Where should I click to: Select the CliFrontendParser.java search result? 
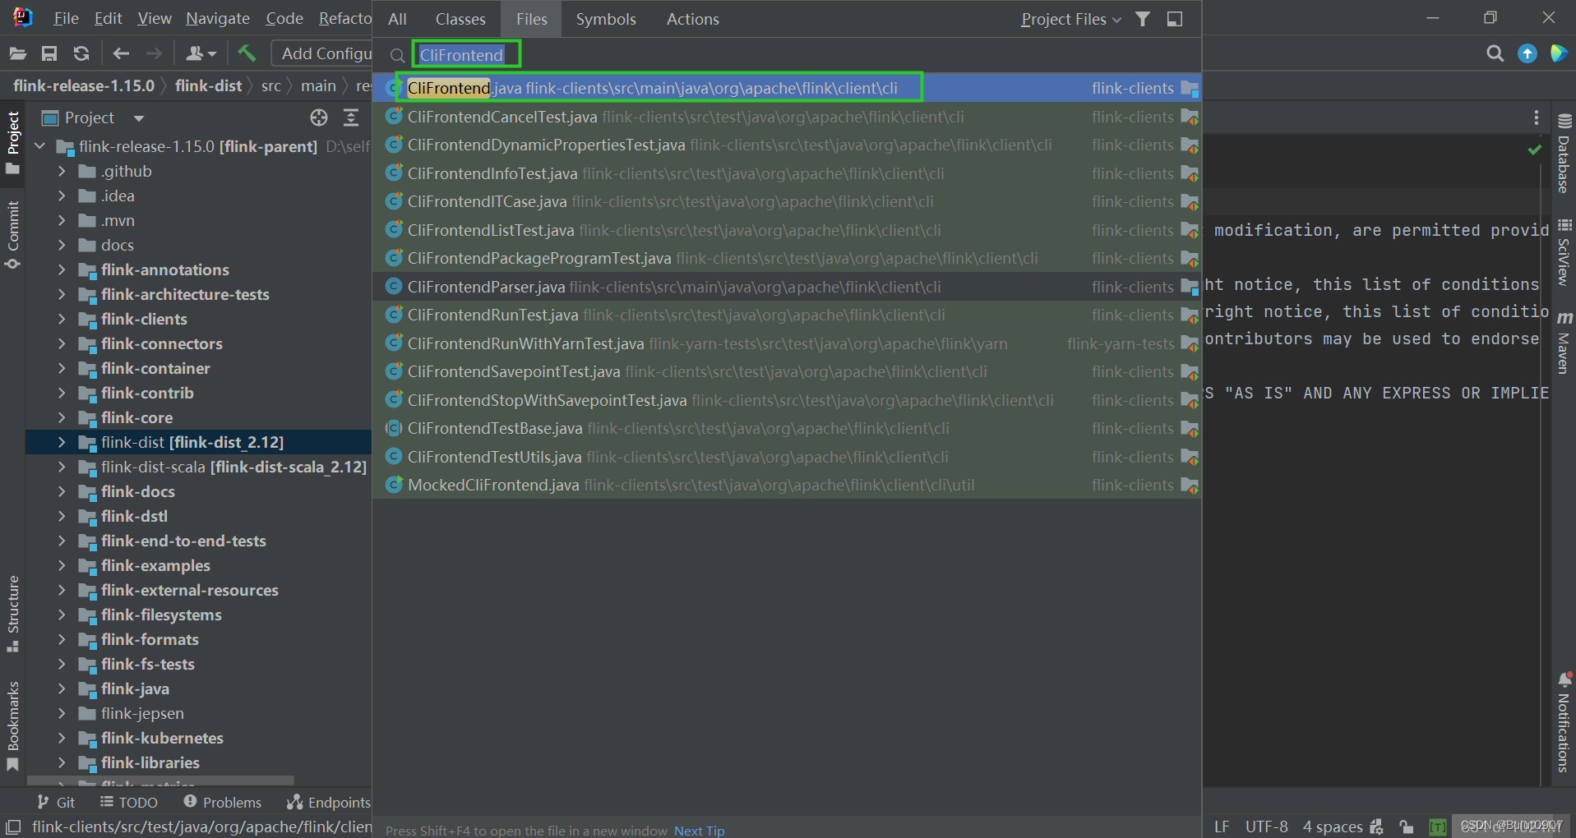788,287
